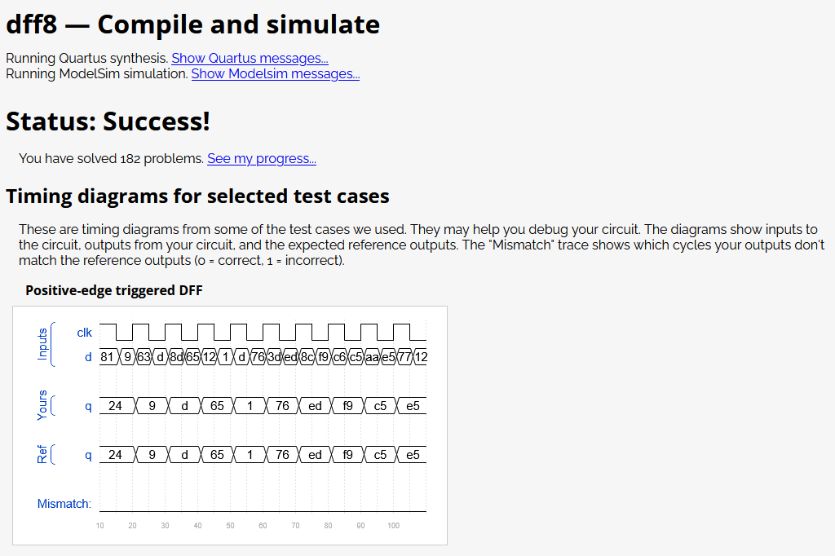Click value 24 in Yours q waveform

point(115,406)
